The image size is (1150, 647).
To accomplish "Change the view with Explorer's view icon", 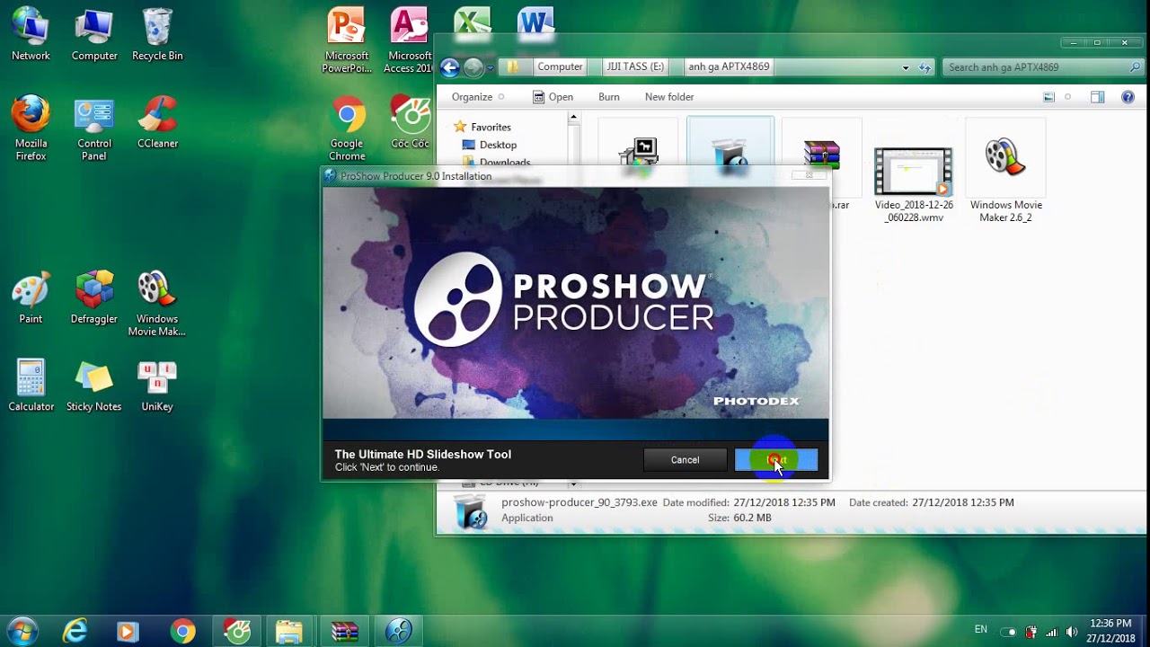I will 1048,97.
